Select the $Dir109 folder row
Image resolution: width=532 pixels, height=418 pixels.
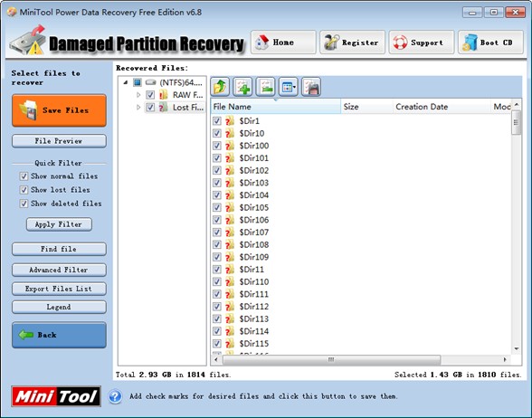click(361, 257)
